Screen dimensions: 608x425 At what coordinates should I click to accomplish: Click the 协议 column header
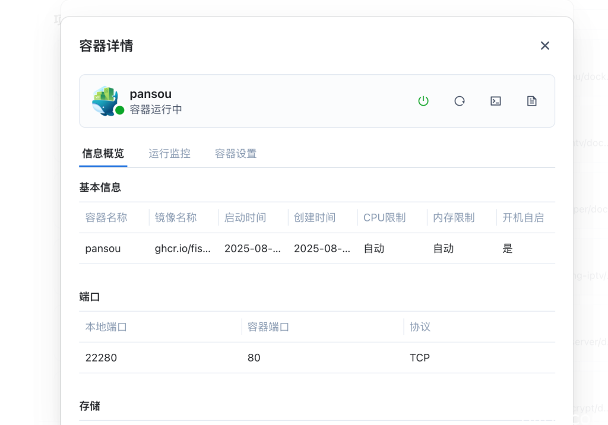point(420,327)
